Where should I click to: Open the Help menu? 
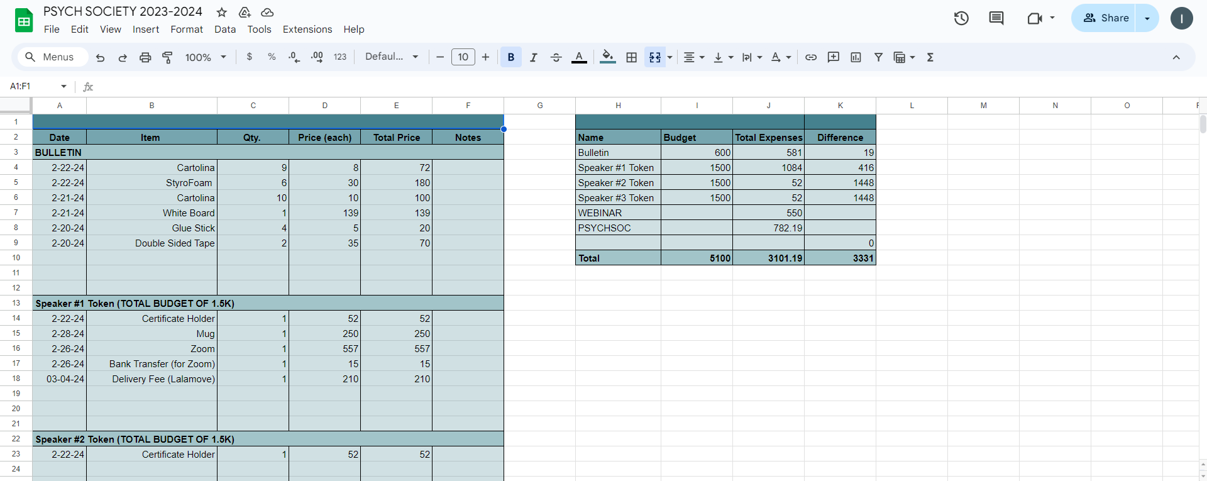(354, 30)
